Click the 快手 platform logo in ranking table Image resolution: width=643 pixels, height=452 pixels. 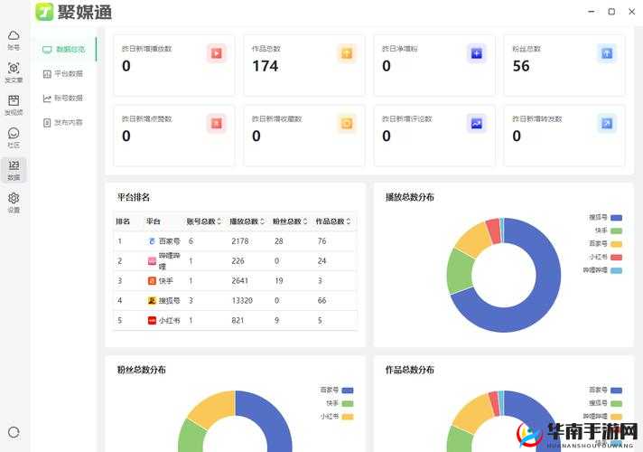[x=152, y=281]
